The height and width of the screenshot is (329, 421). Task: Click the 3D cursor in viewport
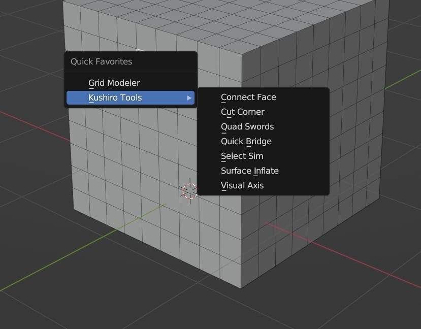click(190, 191)
